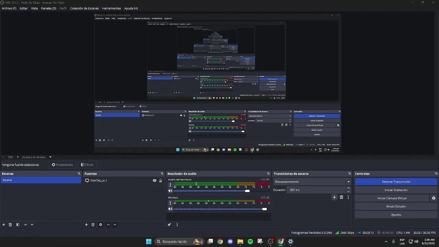Open Spotify from the taskbar
The image size is (439, 247).
pyautogui.click(x=250, y=242)
